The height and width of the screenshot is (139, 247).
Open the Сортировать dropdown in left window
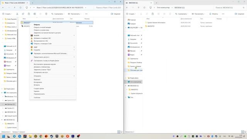click(x=58, y=14)
